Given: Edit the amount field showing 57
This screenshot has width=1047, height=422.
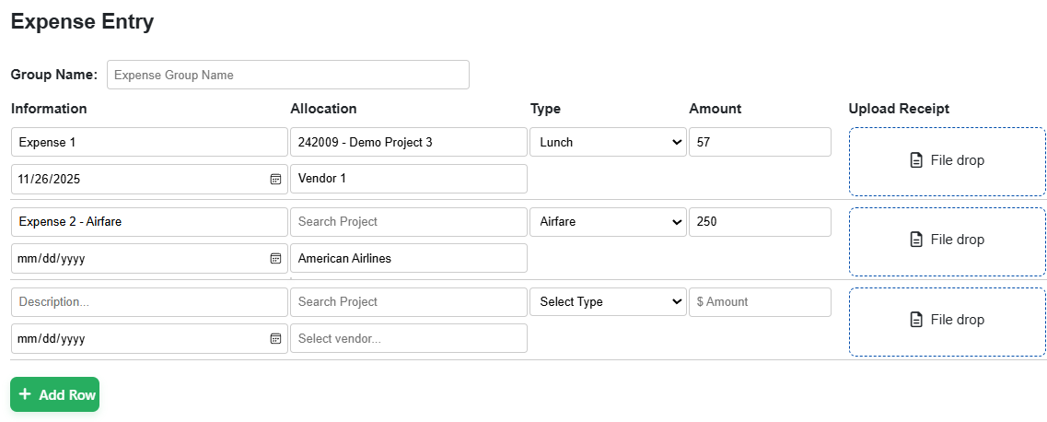Looking at the screenshot, I should coord(760,142).
